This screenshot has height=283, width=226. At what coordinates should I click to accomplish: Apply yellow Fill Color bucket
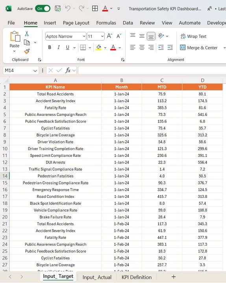(x=98, y=48)
